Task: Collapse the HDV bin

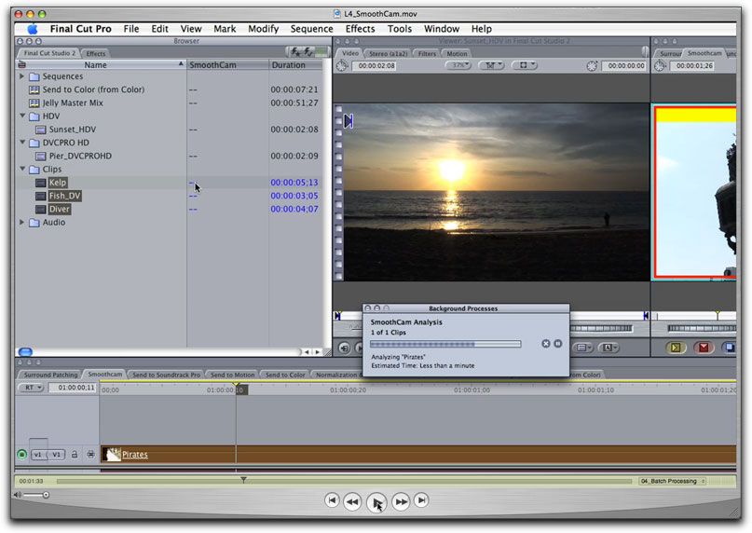Action: pyautogui.click(x=22, y=116)
